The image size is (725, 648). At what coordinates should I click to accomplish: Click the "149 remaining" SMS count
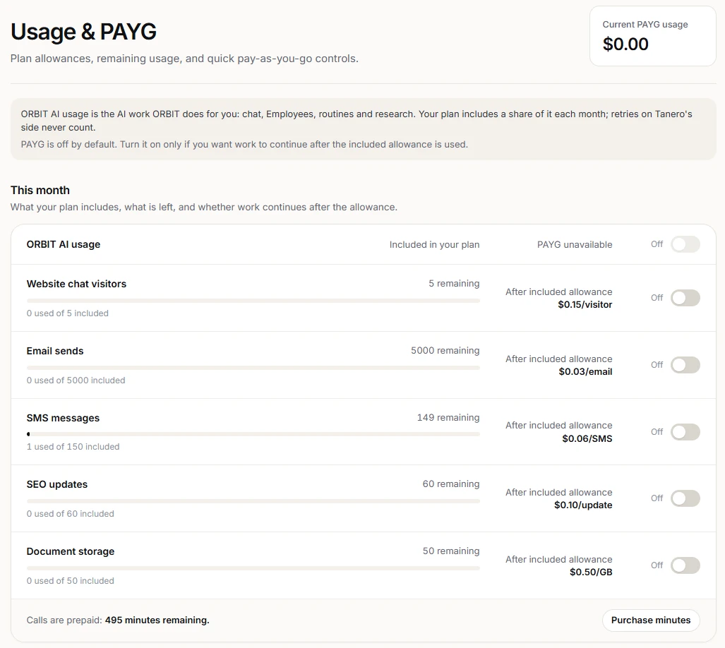[448, 417]
